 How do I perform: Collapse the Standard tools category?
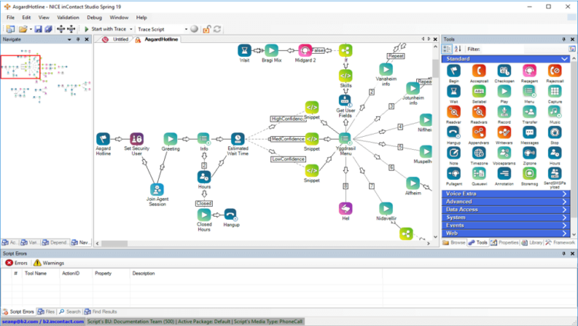[x=506, y=59]
